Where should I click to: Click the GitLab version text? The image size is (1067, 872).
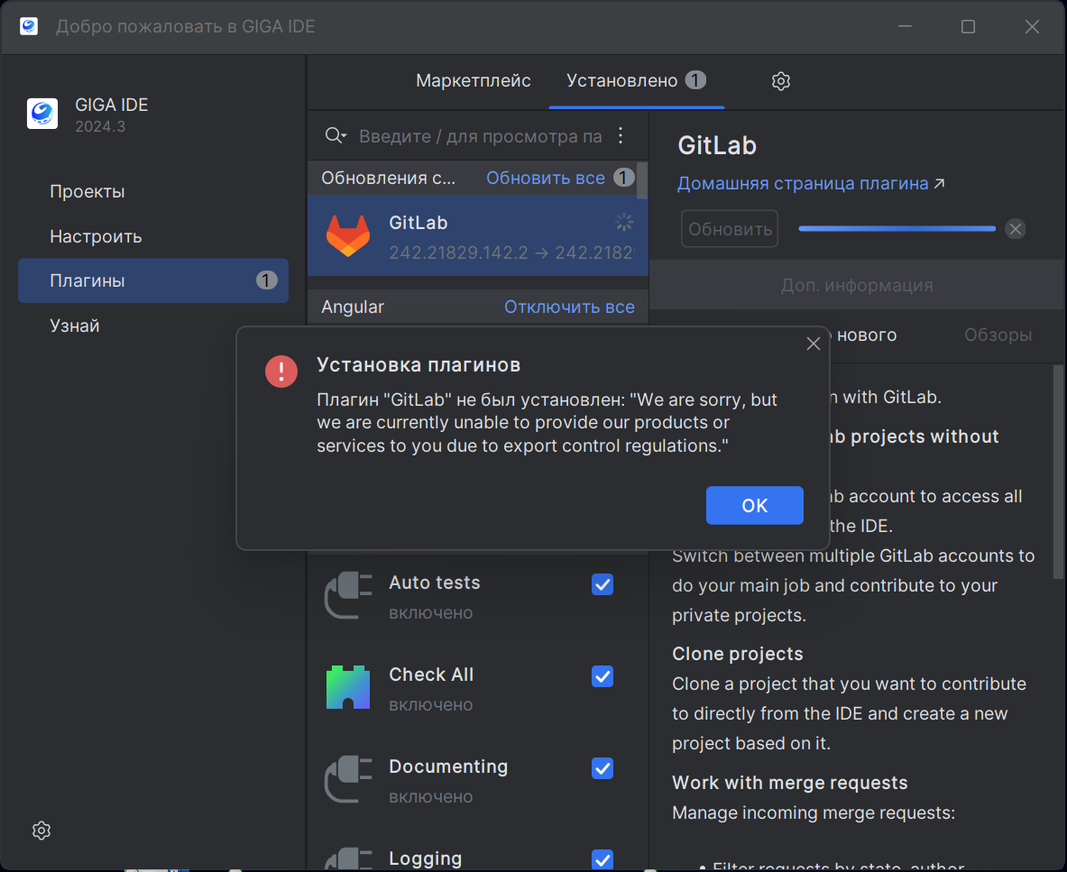click(511, 252)
